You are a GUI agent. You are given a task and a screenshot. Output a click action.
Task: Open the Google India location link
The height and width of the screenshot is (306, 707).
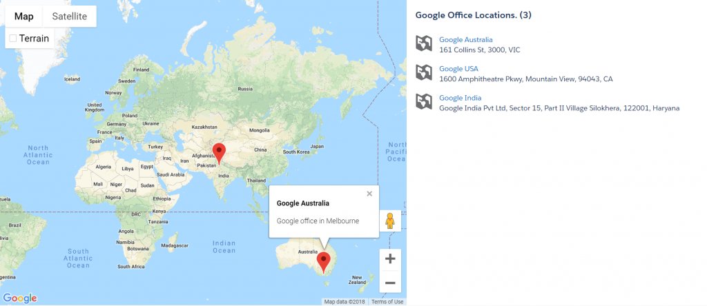pyautogui.click(x=461, y=98)
